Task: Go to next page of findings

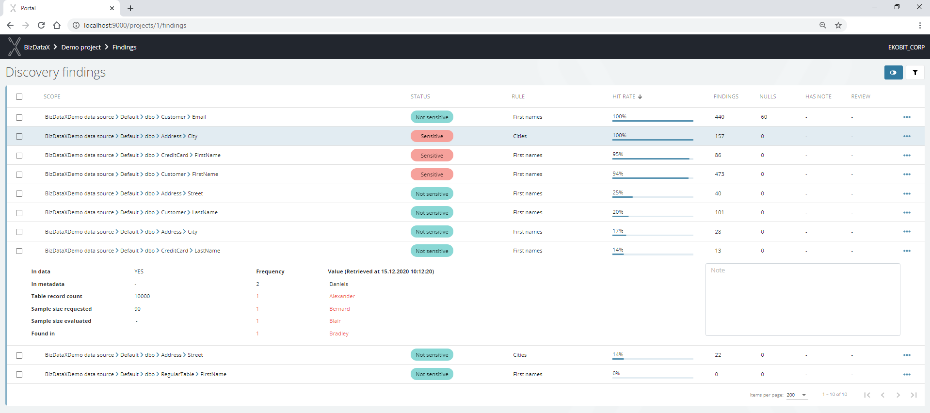Action: (898, 395)
